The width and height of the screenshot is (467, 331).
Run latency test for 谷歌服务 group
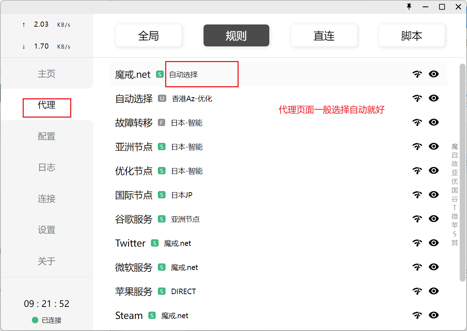point(417,219)
